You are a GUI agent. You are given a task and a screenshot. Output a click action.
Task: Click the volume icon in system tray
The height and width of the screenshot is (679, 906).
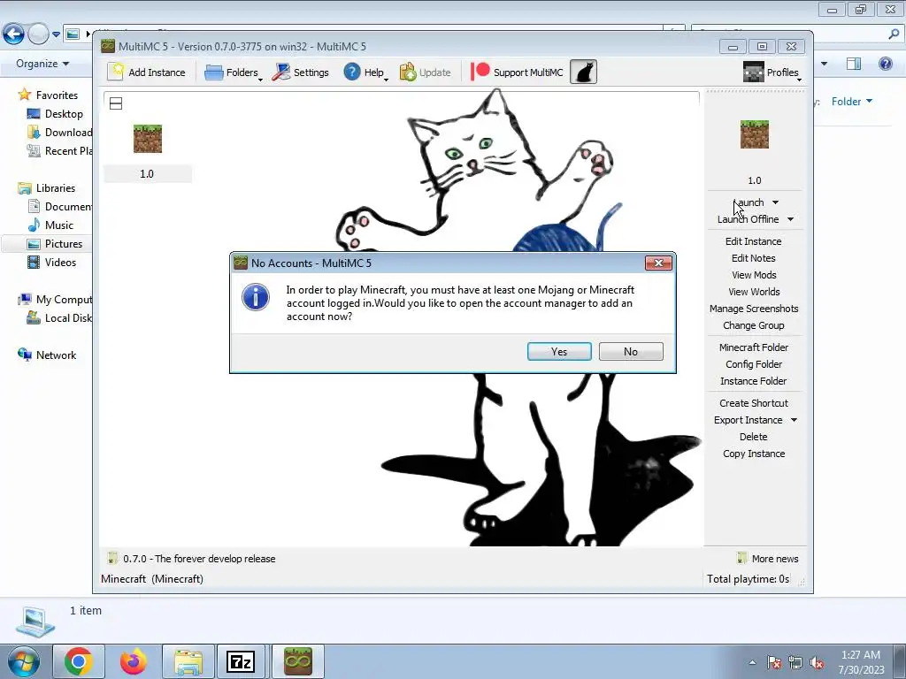[x=817, y=663]
